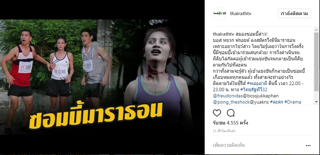Image resolution: width=320 pixels, height=155 pixels.
Task: Open the three-dots more options menu
Action: click(x=308, y=146)
